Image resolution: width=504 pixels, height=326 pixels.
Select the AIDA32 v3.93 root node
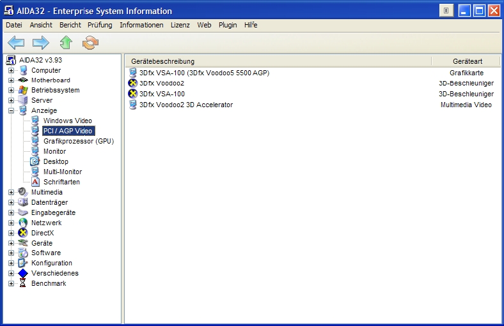(x=40, y=60)
